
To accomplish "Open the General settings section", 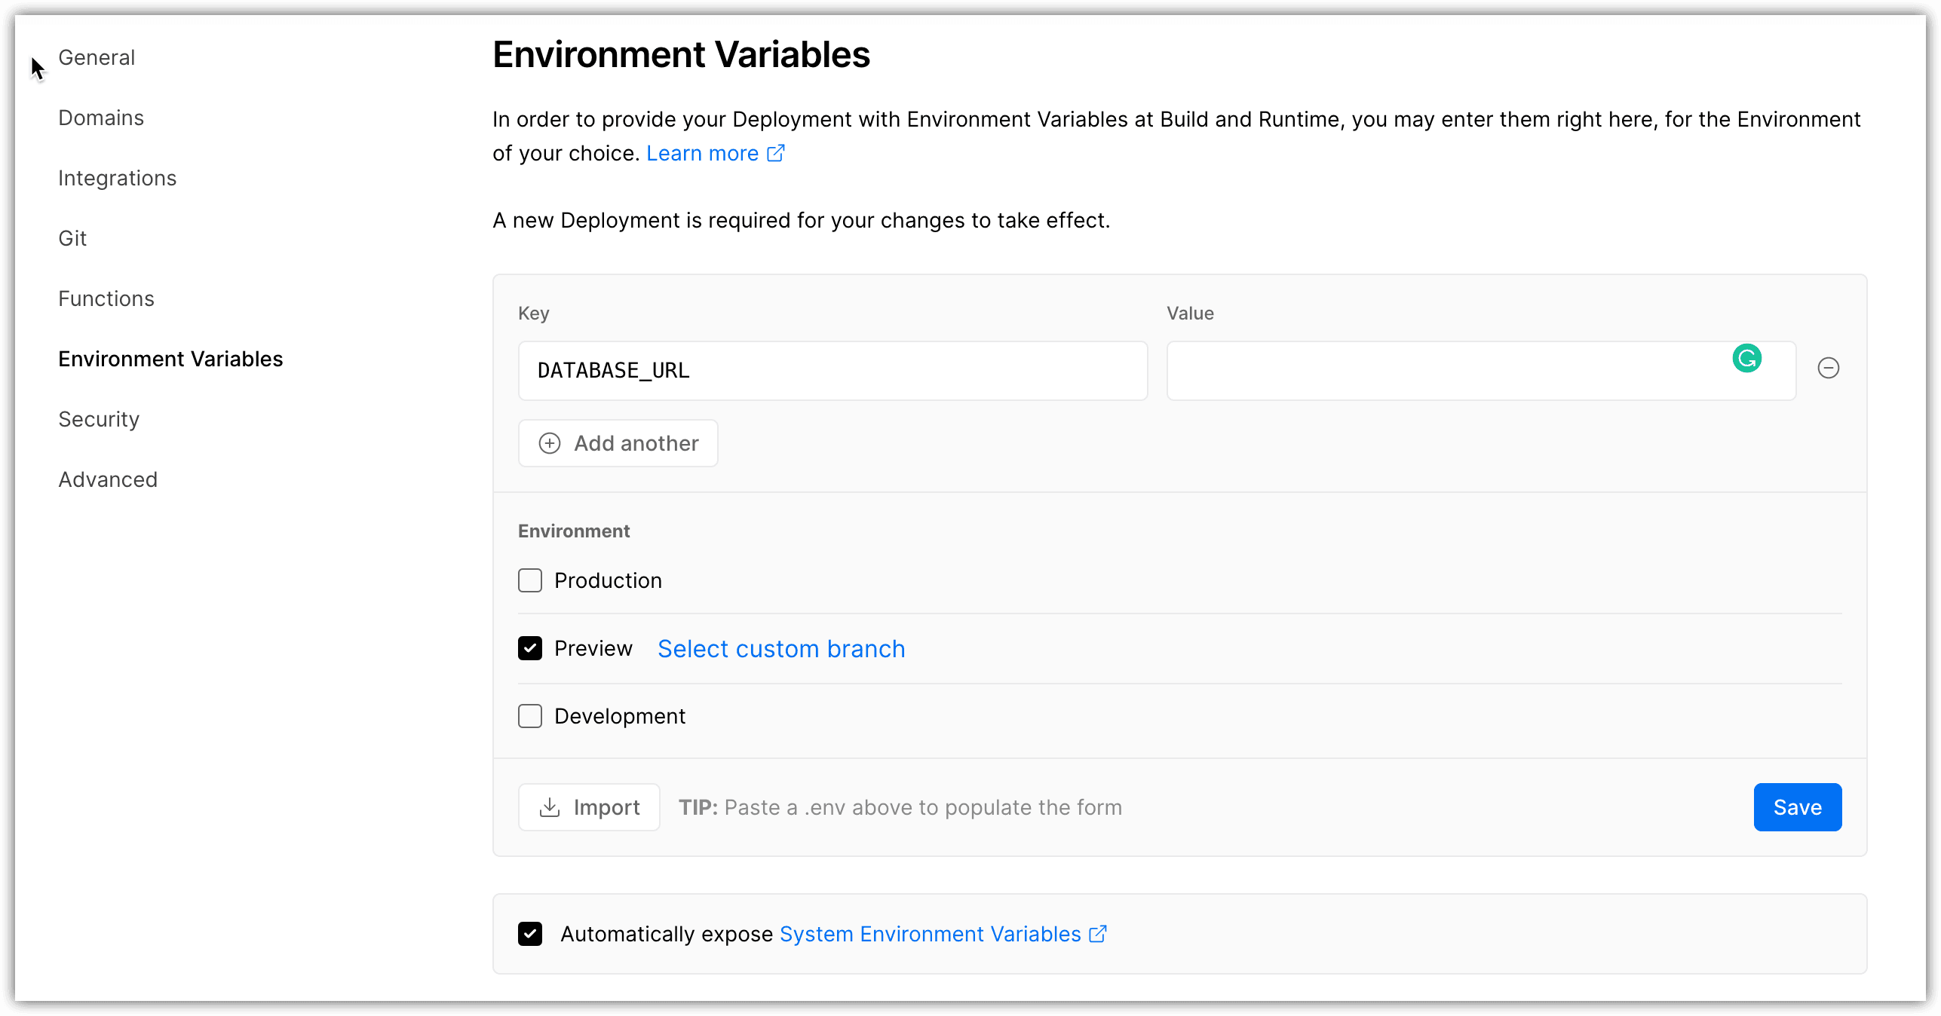I will [x=97, y=57].
